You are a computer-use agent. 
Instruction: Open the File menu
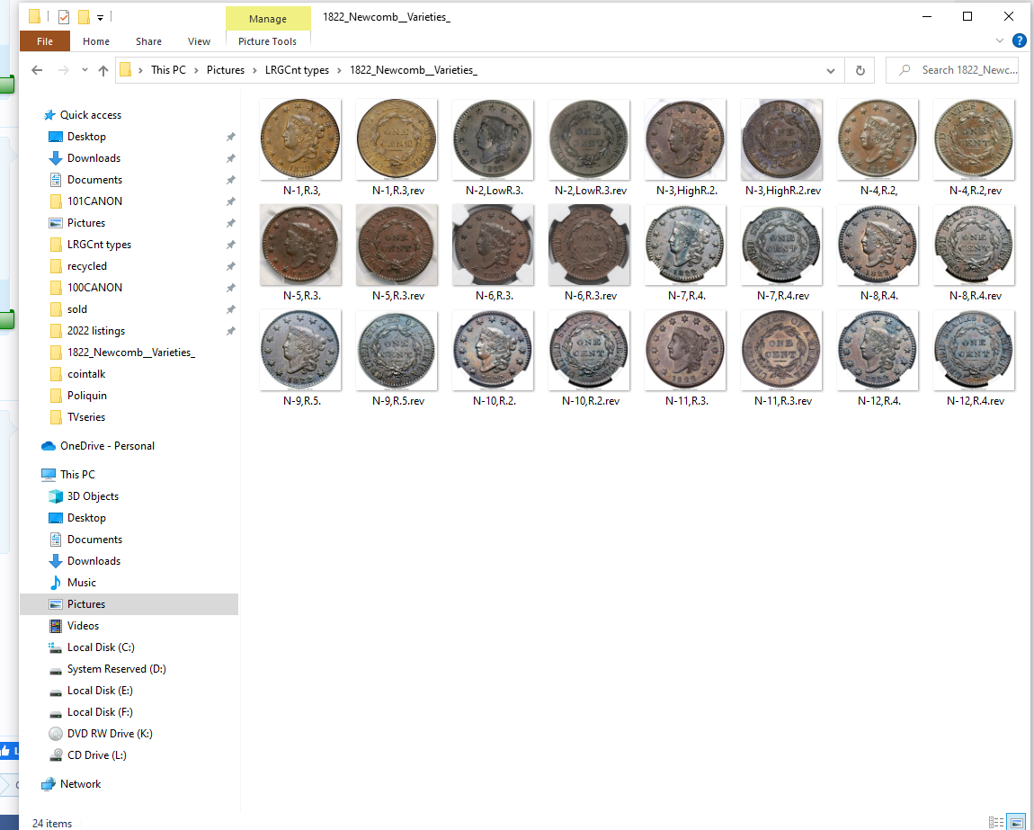coord(45,41)
